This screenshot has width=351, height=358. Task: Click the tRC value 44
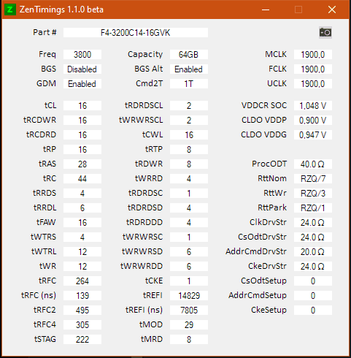[82, 178]
